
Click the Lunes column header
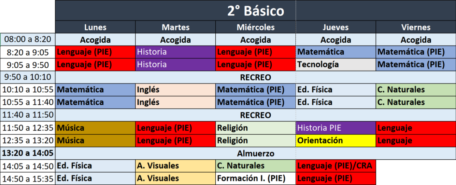pyautogui.click(x=95, y=27)
